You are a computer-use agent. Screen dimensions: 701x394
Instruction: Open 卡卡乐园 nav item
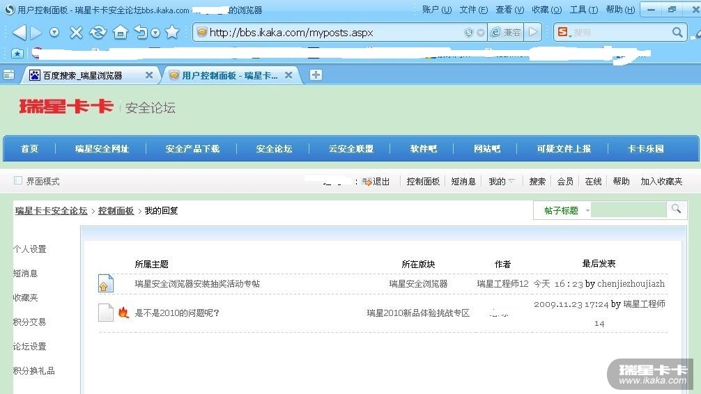(x=645, y=149)
